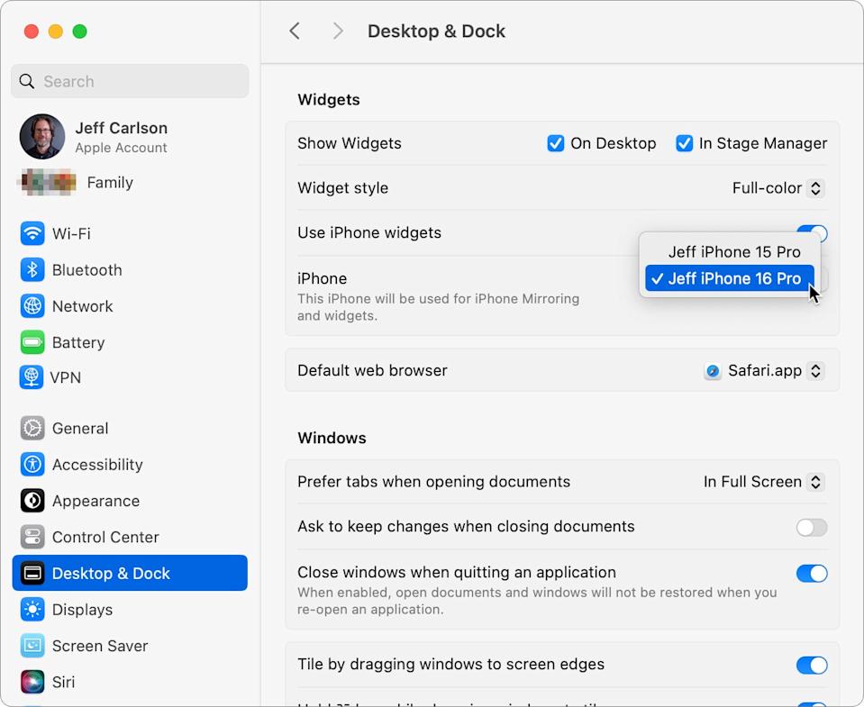864x707 pixels.
Task: Toggle Use iPhone widgets switch
Action: (x=812, y=233)
